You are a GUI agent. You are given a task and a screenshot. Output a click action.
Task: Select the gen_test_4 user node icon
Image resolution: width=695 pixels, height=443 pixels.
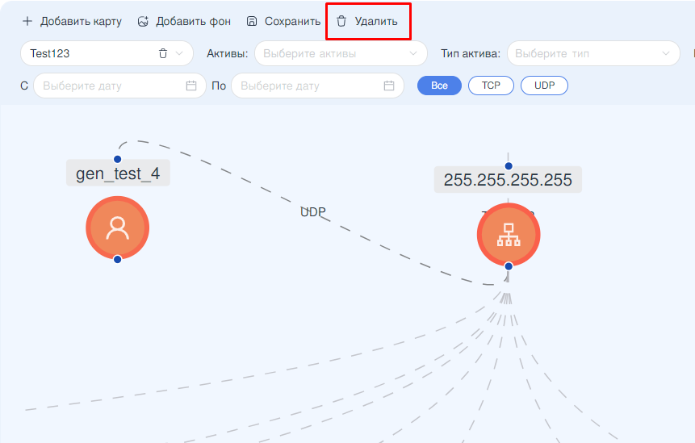[x=118, y=228]
